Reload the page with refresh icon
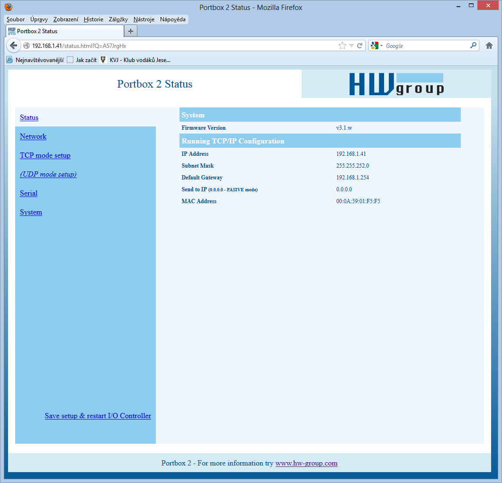Screen dimensions: 502x483 click(x=360, y=46)
